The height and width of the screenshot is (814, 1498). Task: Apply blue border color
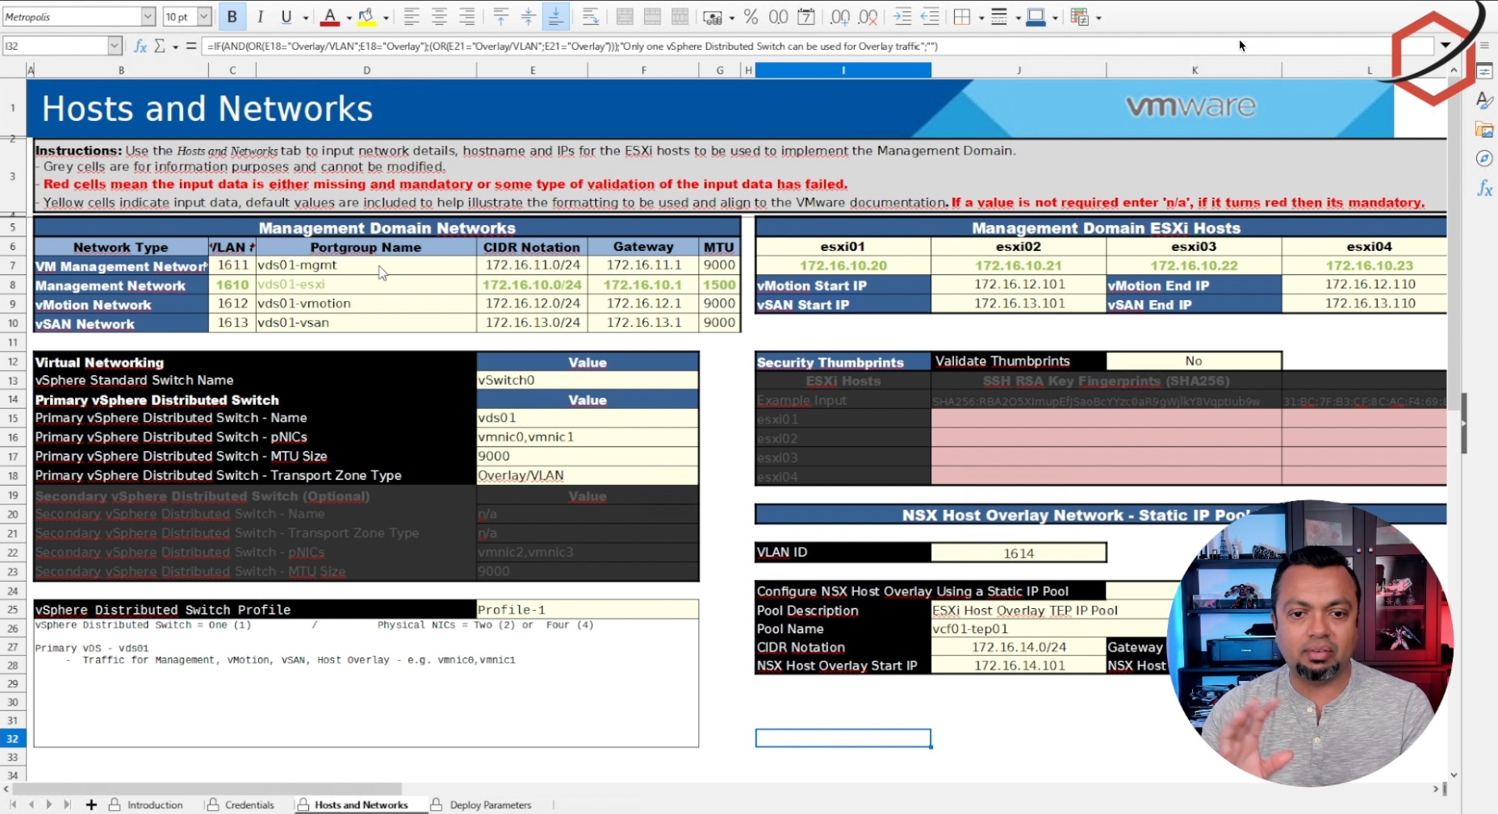click(1036, 17)
